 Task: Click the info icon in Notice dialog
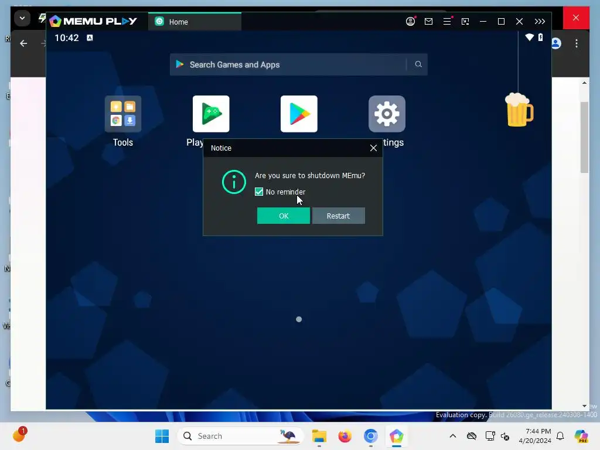(x=234, y=182)
